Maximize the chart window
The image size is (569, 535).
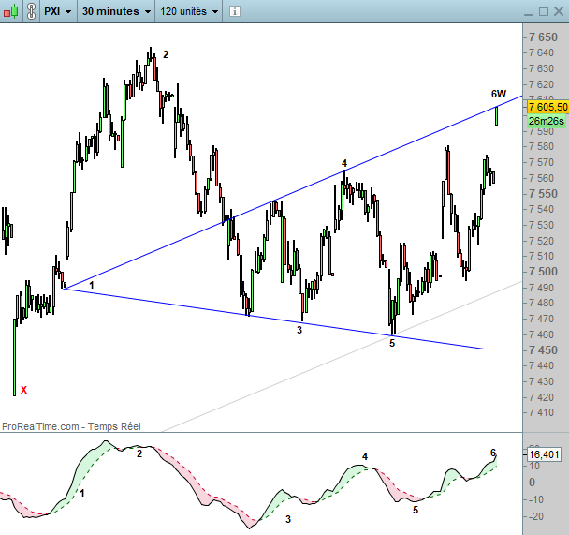point(544,11)
